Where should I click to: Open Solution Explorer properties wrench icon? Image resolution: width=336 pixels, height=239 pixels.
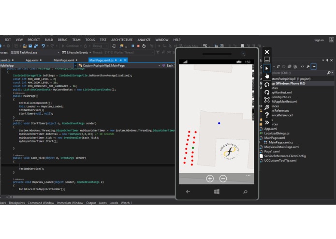click(308, 67)
